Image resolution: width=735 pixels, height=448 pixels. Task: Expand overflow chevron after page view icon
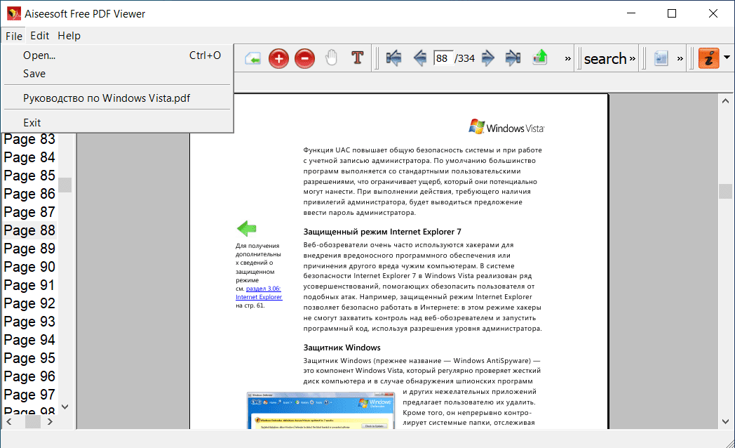[680, 59]
